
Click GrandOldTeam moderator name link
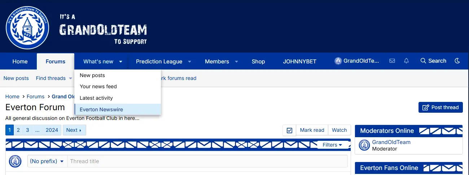click(x=391, y=142)
